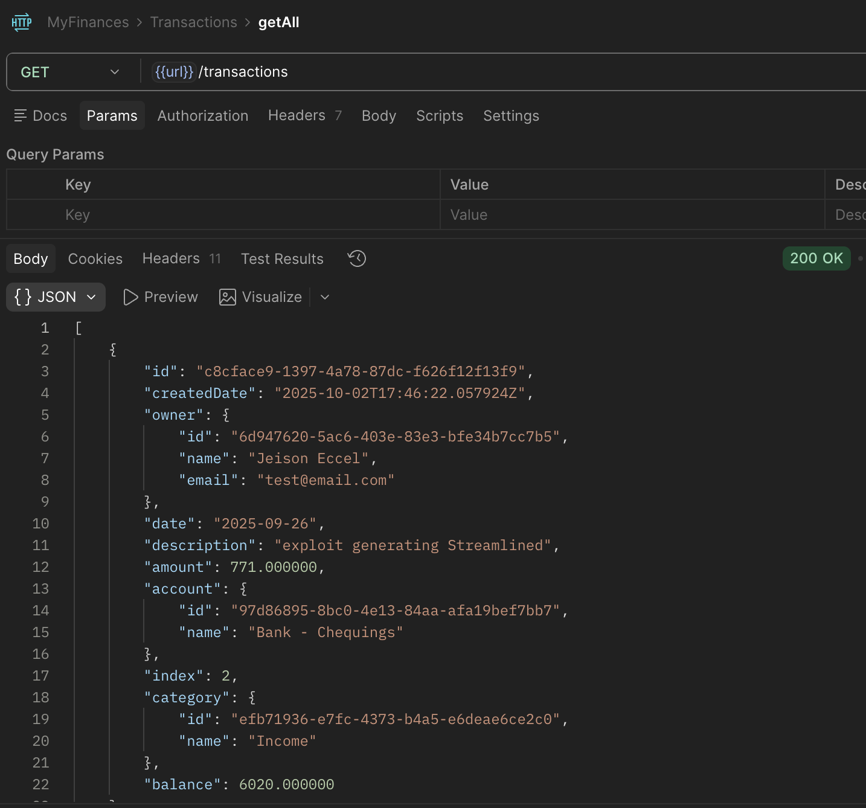The height and width of the screenshot is (808, 866).
Task: Open the Scripts tab
Action: tap(440, 115)
